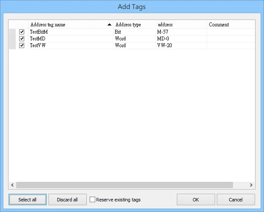
Task: Enable Reserve existing tags checkbox
Action: point(92,200)
